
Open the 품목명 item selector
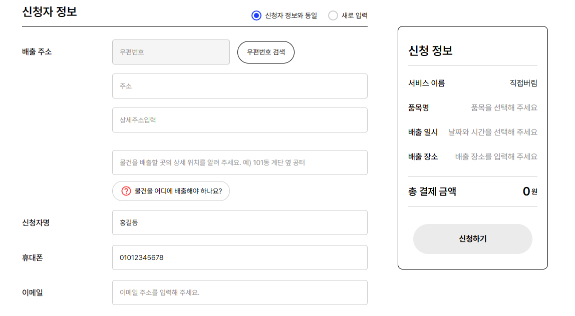point(501,107)
